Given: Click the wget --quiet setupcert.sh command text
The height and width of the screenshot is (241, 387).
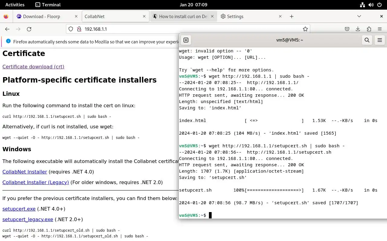Looking at the screenshot, I should (71, 137).
